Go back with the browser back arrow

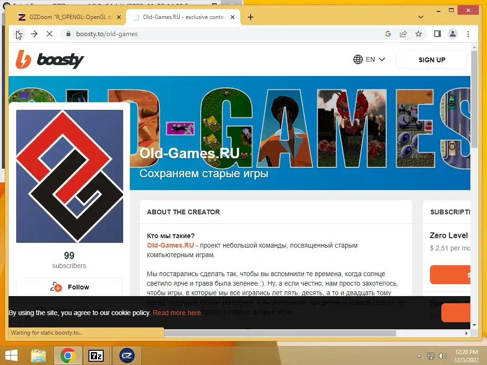19,34
